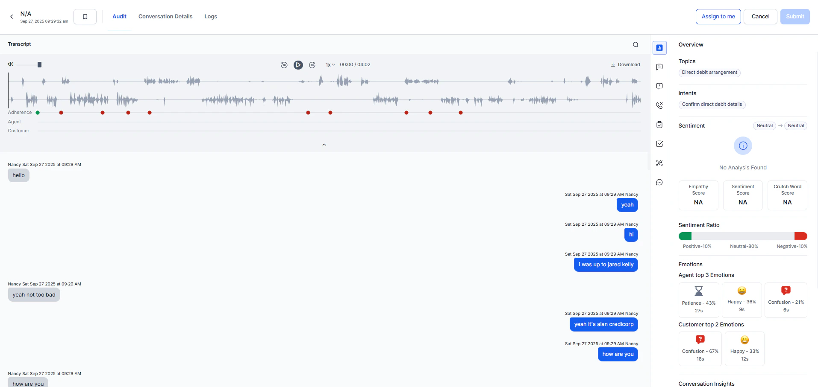
Task: Click the Empathy Score card
Action: pos(698,195)
